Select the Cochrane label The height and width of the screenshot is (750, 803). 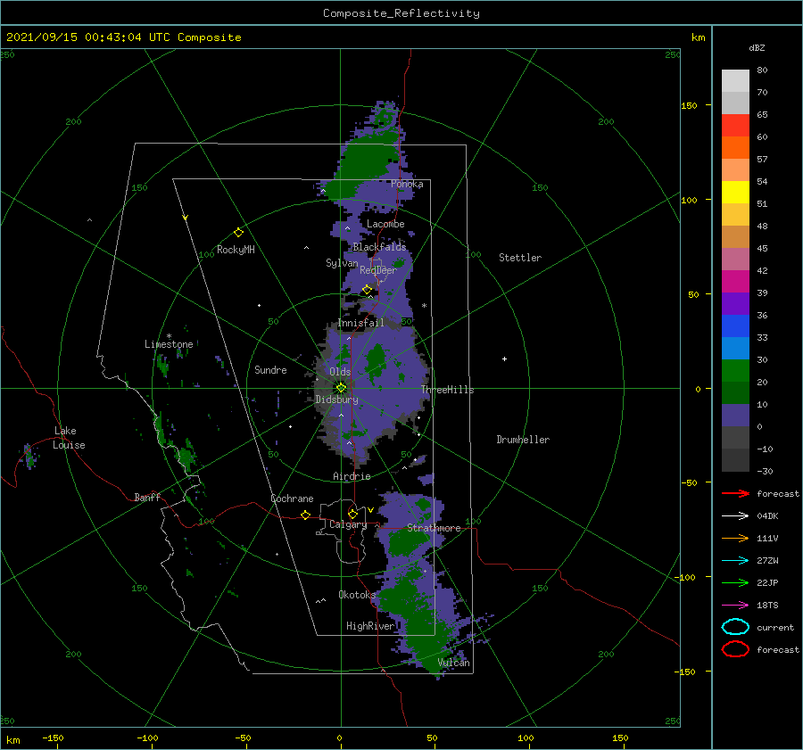click(292, 499)
